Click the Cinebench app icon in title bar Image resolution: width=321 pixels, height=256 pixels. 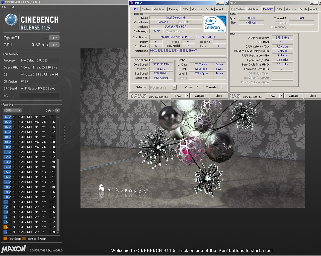click(2, 2)
